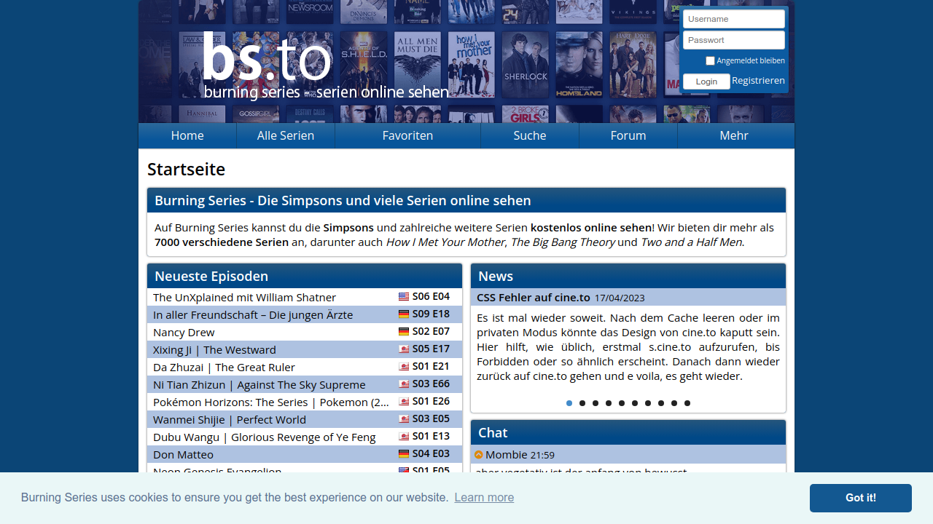Click S09 E18 episode label
The width and height of the screenshot is (933, 524).
pyautogui.click(x=431, y=314)
